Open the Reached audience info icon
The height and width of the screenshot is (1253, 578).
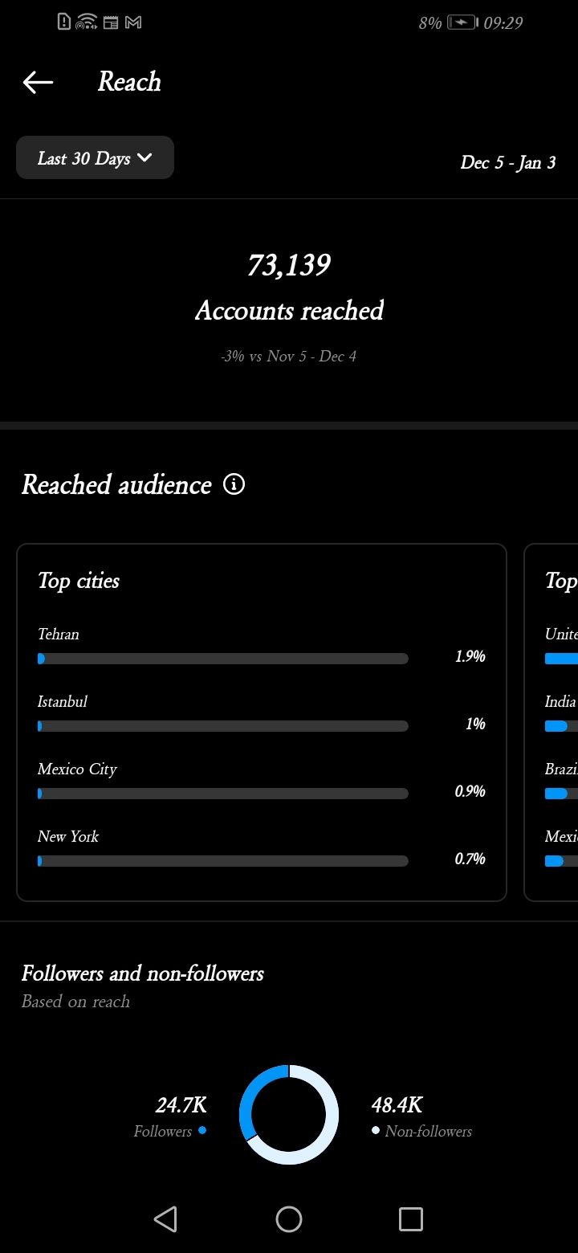click(x=234, y=484)
